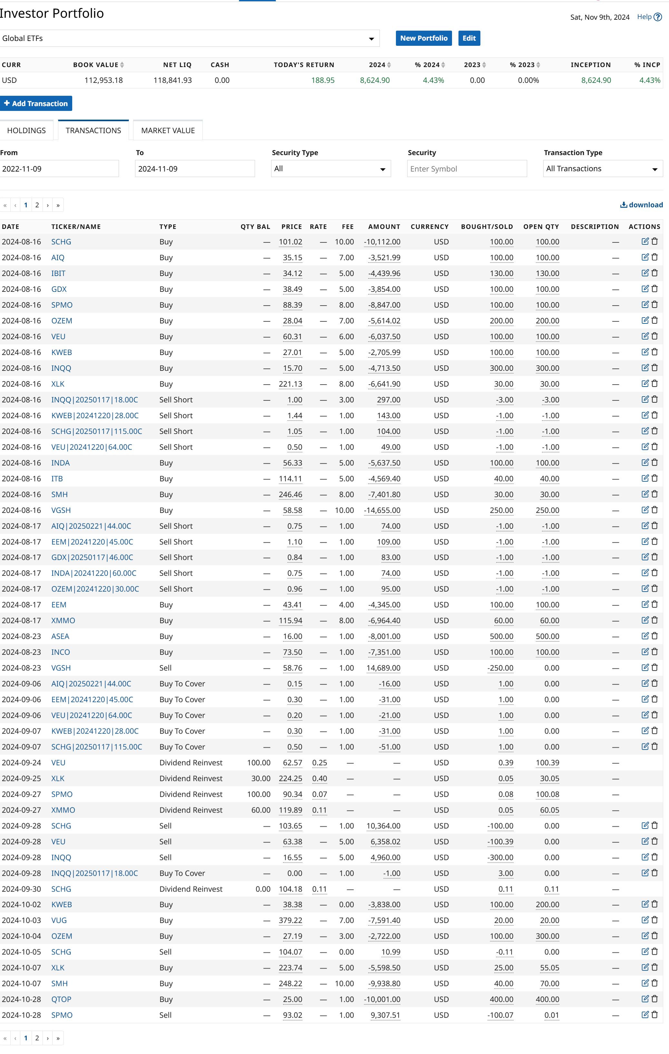The width and height of the screenshot is (669, 1054).
Task: Sort by the 2023 return column
Action: point(484,65)
